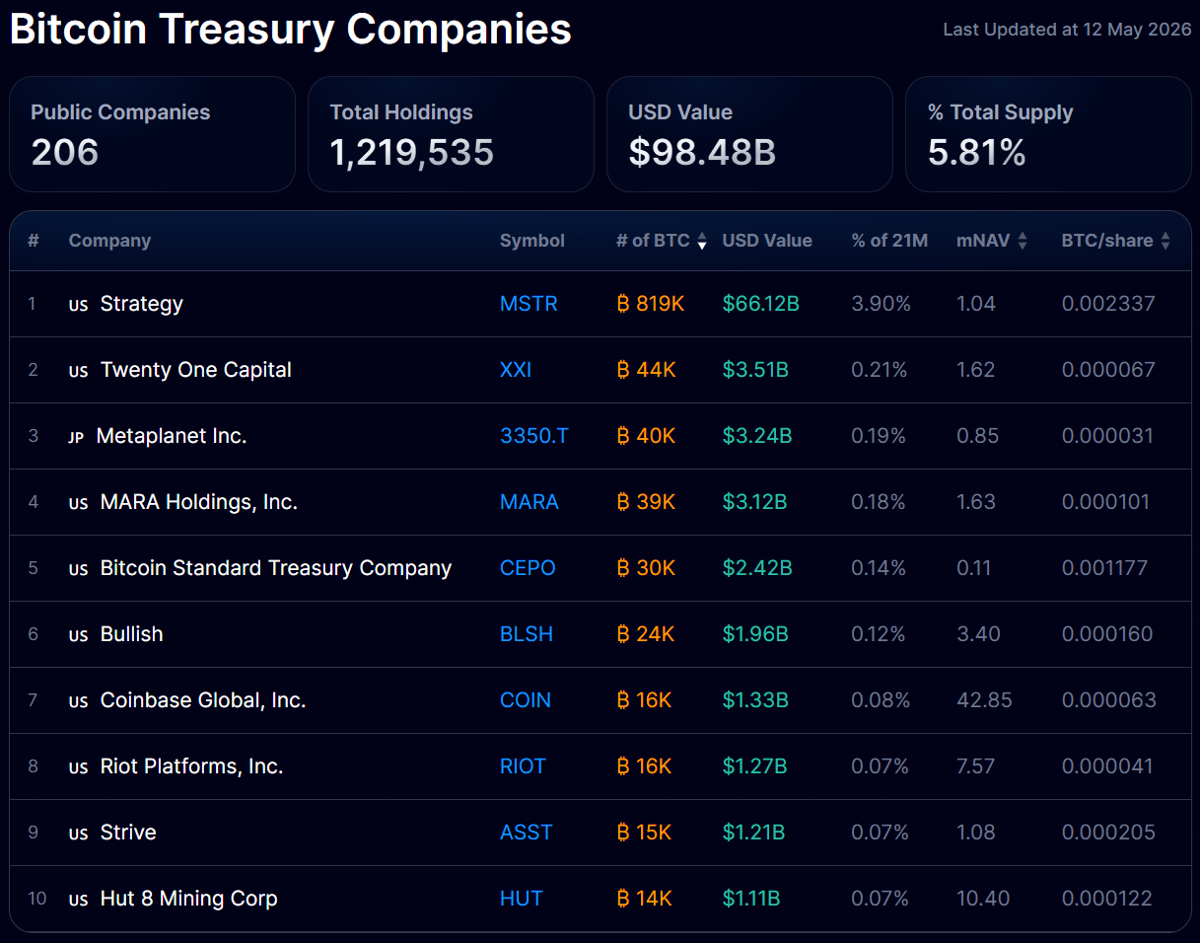Click the ₿ 819K holdings value
This screenshot has width=1200, height=943.
(x=650, y=304)
